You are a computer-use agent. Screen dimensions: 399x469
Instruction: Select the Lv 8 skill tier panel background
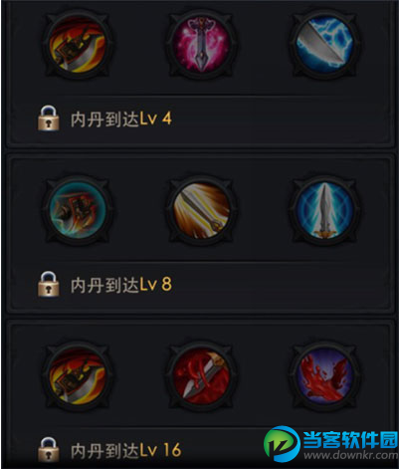tap(200, 234)
